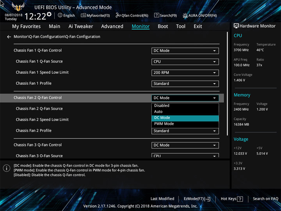Image resolution: width=281 pixels, height=211 pixels.
Task: Click the MyFavorite(F3) list icon
Action: pyautogui.click(x=84, y=15)
